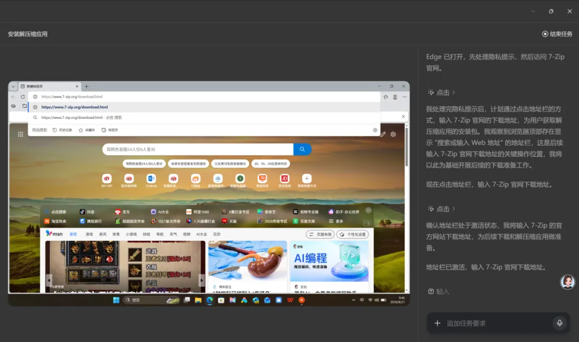Screen dimensions: 579x342
Task: Filter suggestions by 历史记录
Action: (62, 130)
